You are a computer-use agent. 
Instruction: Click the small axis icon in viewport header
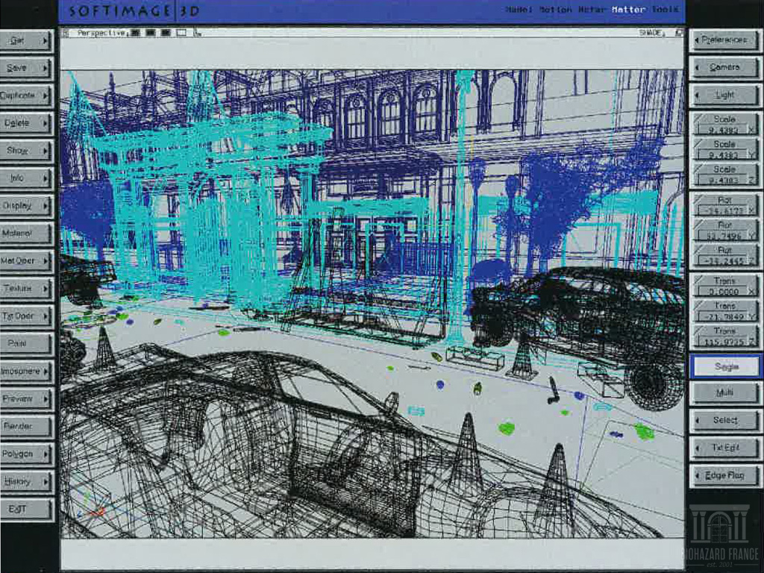[197, 33]
